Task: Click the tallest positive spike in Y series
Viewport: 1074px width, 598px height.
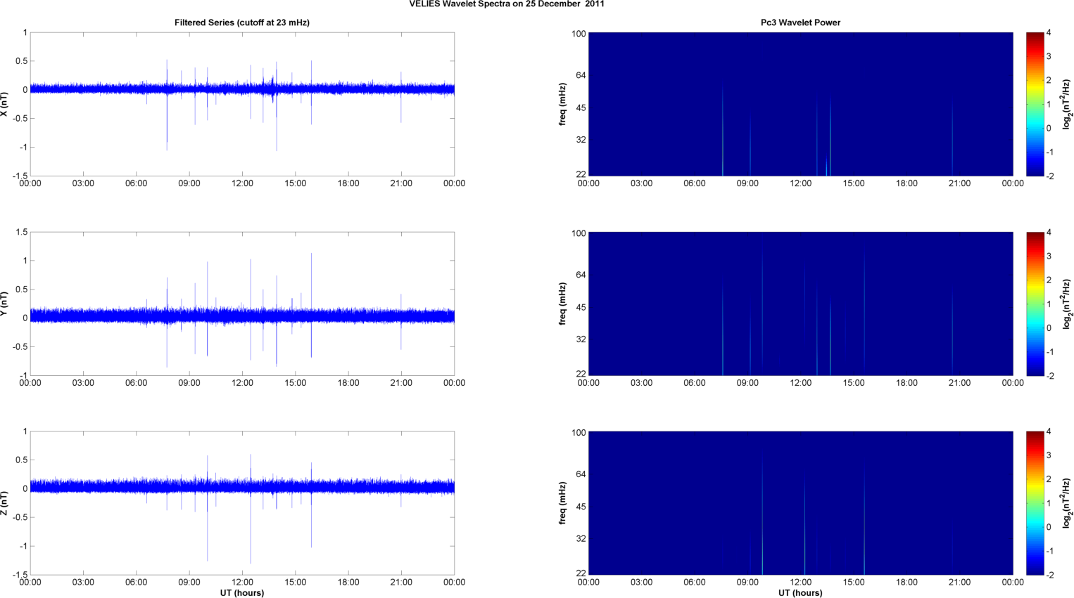Action: point(311,285)
